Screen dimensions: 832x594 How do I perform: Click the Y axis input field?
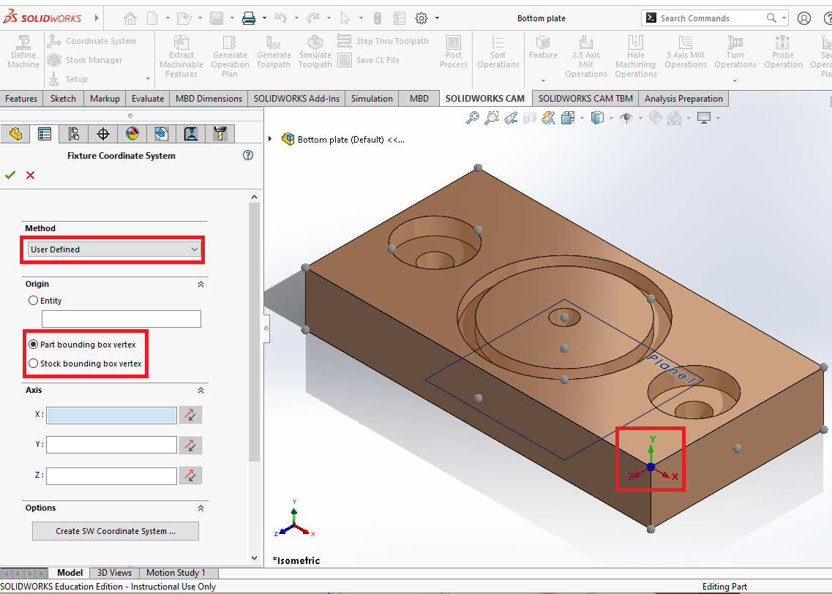tap(111, 445)
